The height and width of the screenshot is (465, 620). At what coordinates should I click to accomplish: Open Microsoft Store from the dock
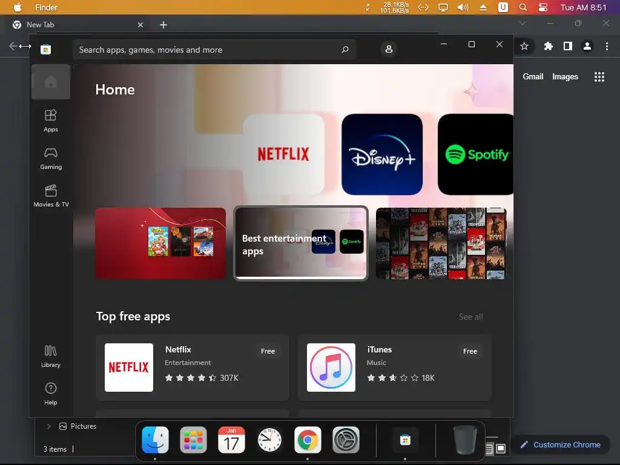[x=405, y=440]
